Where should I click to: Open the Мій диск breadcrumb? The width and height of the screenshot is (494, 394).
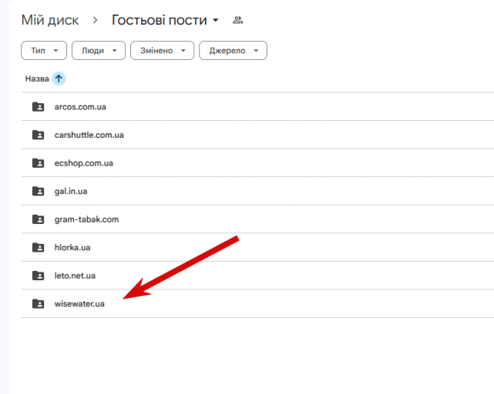[x=50, y=21]
